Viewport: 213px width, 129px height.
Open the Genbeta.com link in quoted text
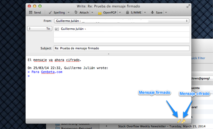52,72
